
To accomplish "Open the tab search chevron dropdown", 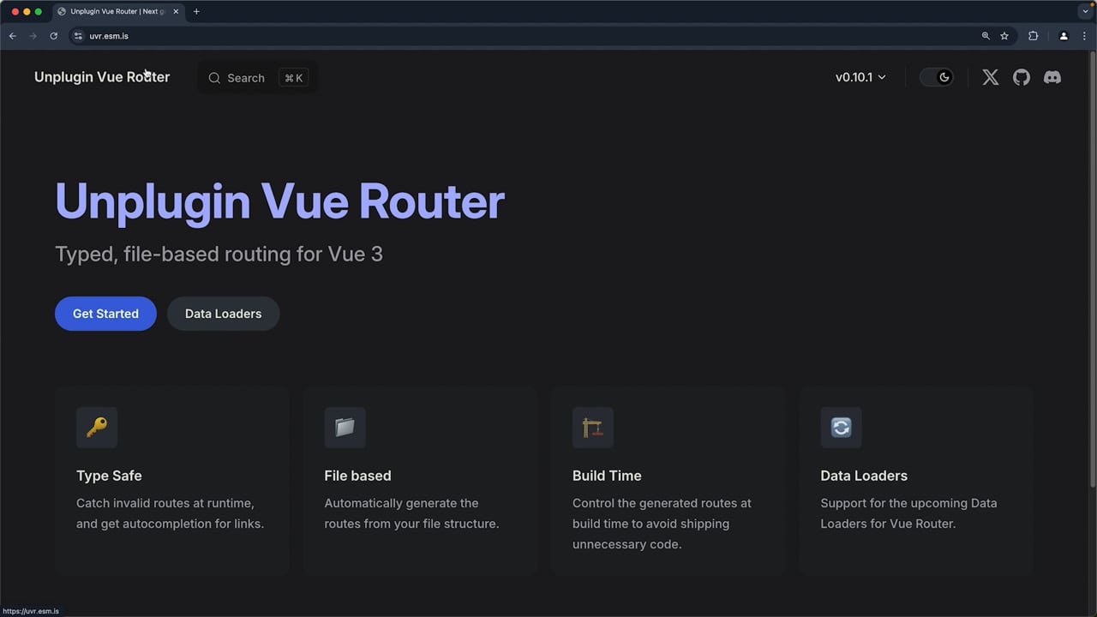I will tap(1085, 12).
